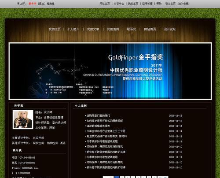
Task: Click the 个人案例 section heading
Action: click(x=81, y=106)
